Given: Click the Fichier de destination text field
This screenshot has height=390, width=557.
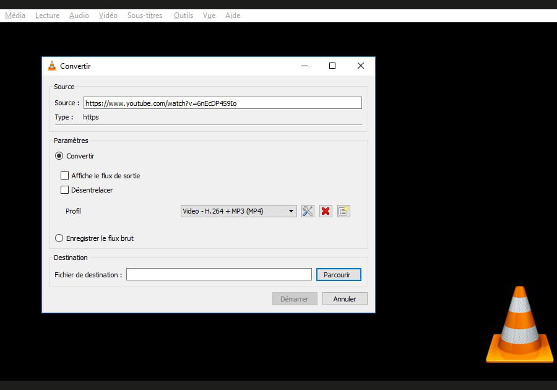Looking at the screenshot, I should (218, 274).
